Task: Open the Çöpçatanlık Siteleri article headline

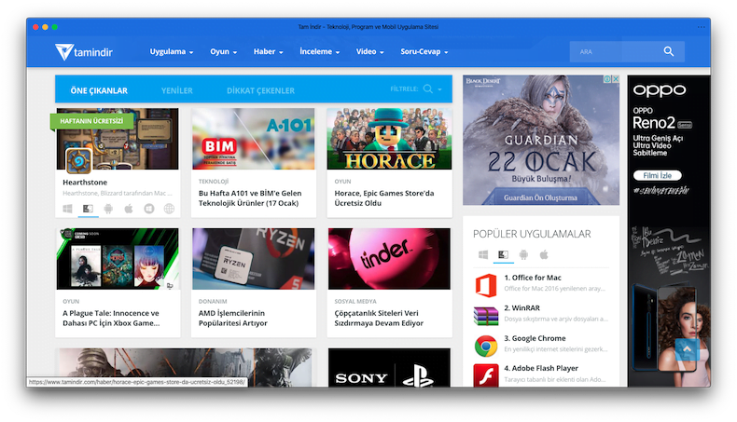Action: tap(379, 319)
